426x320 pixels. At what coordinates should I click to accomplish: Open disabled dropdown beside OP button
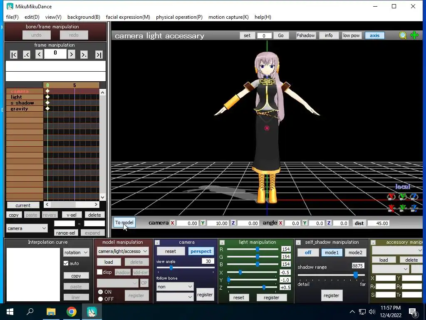(118, 283)
